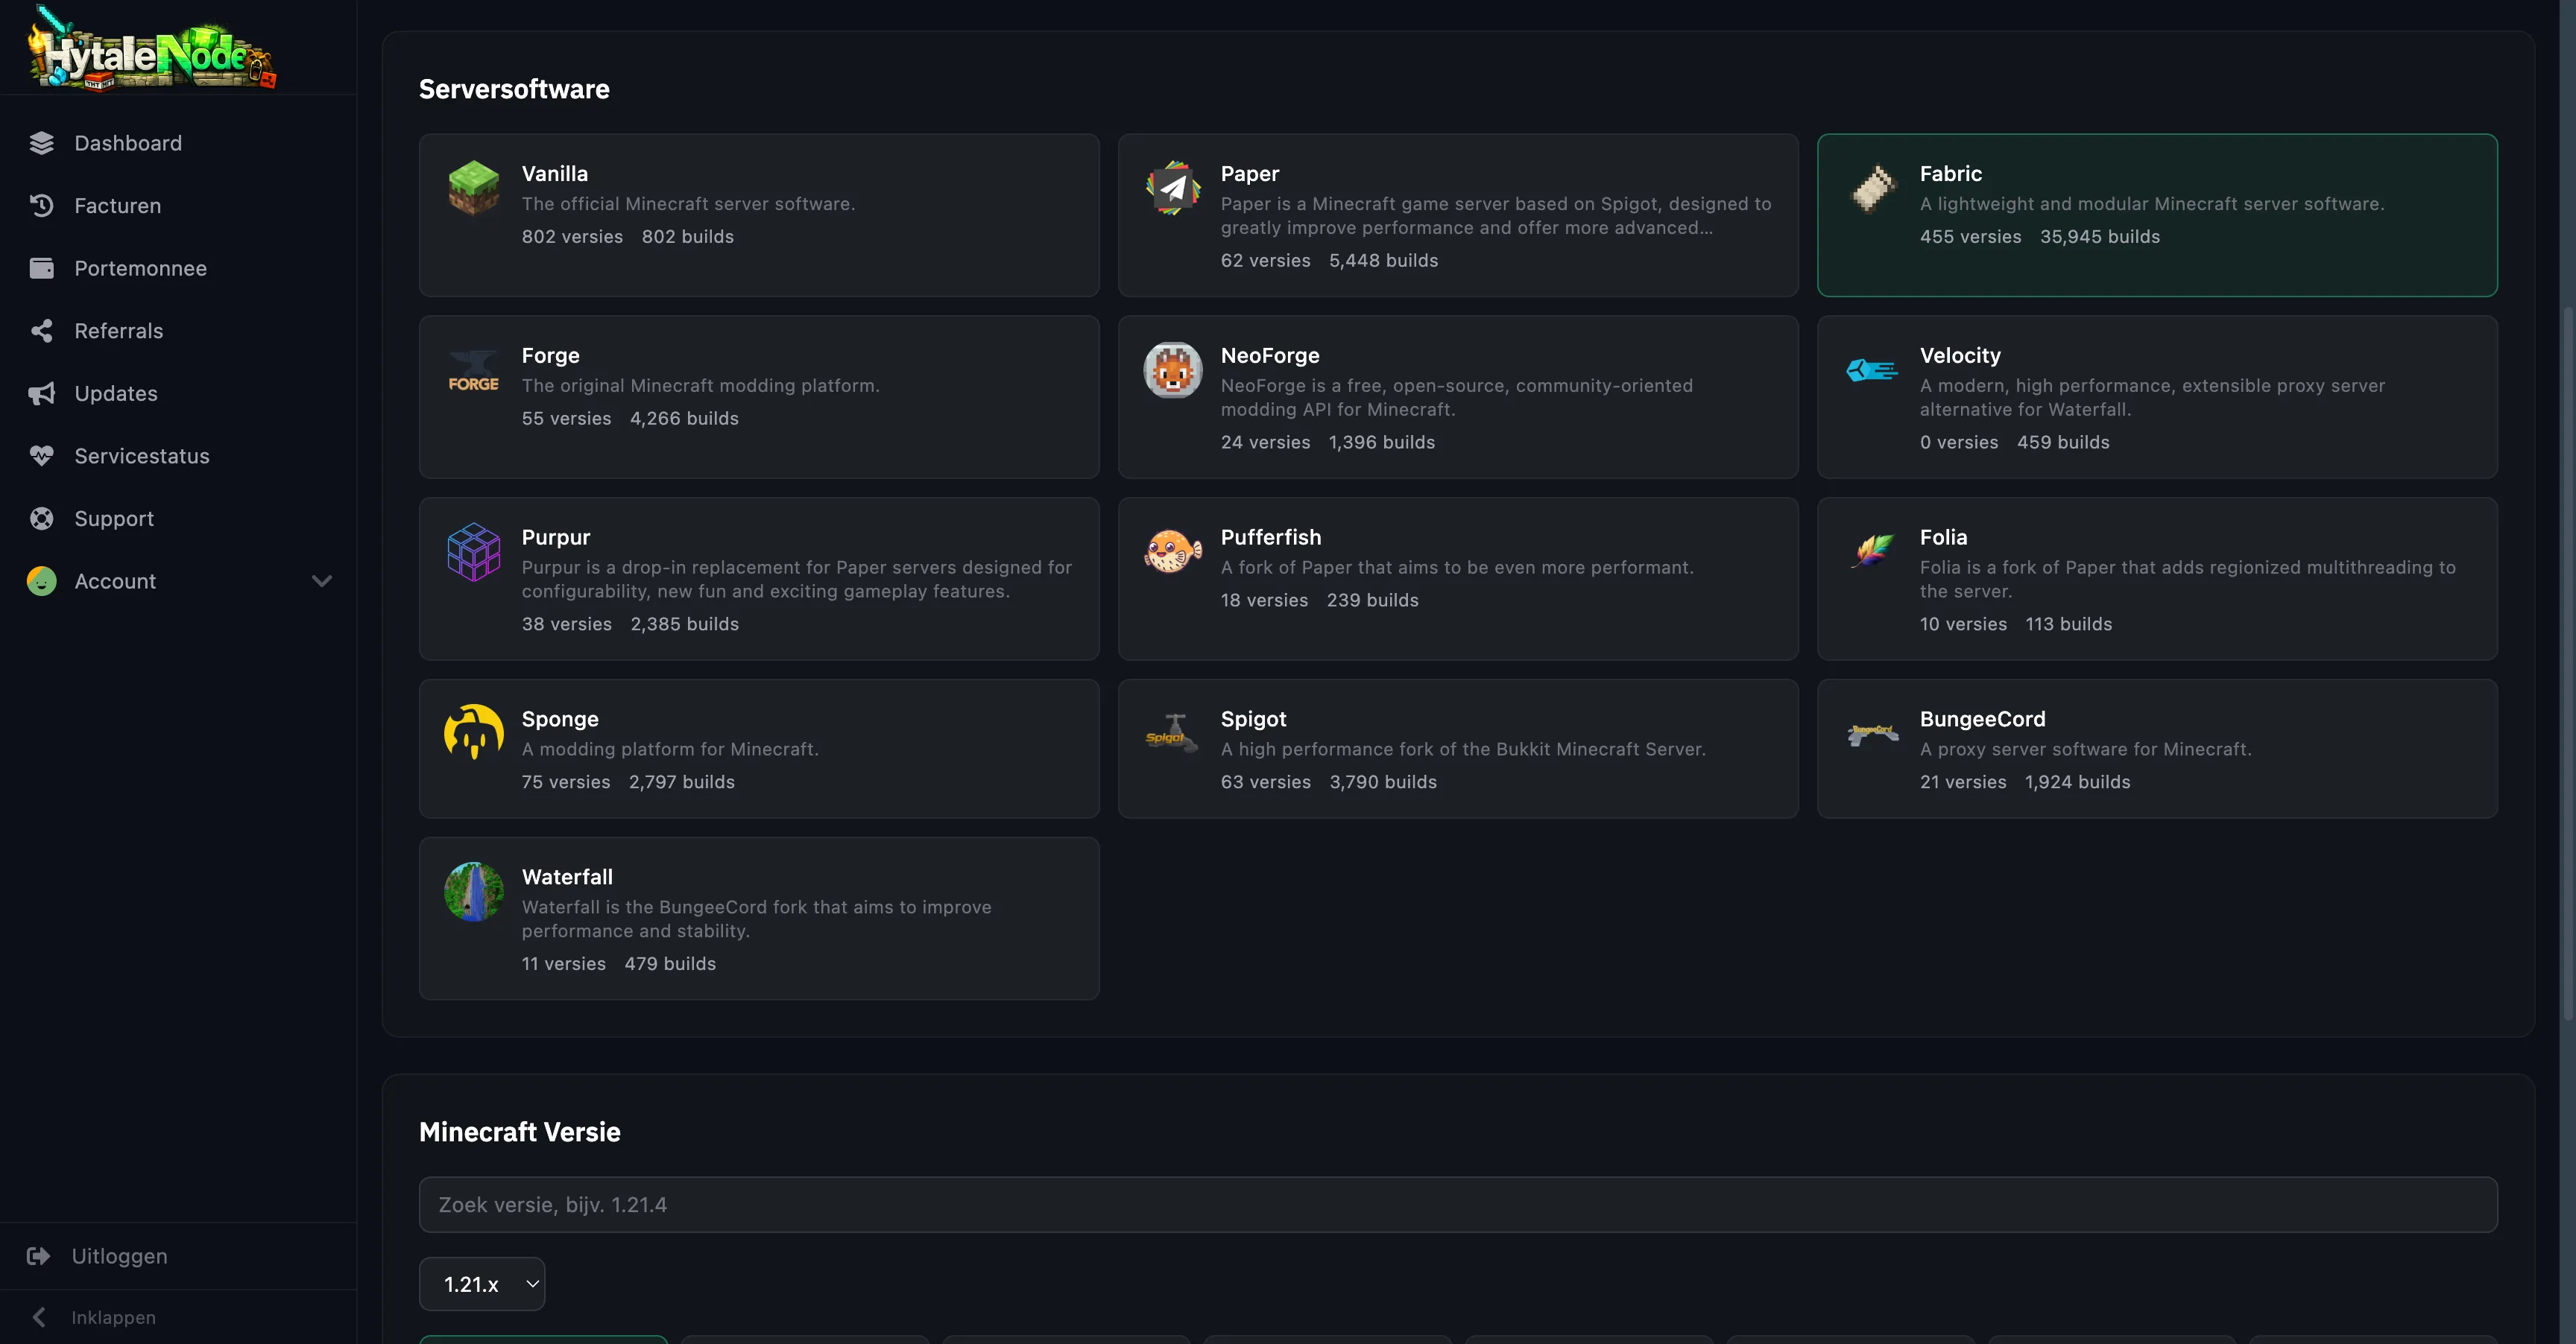This screenshot has width=2576, height=1344.
Task: Click the Purpur cube icon
Action: coord(473,551)
